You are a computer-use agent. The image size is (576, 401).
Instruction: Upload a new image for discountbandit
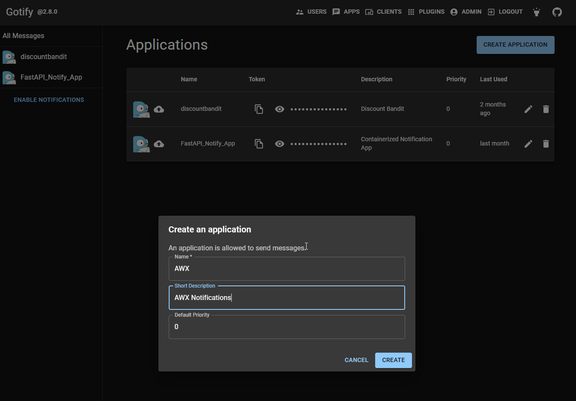pyautogui.click(x=159, y=109)
